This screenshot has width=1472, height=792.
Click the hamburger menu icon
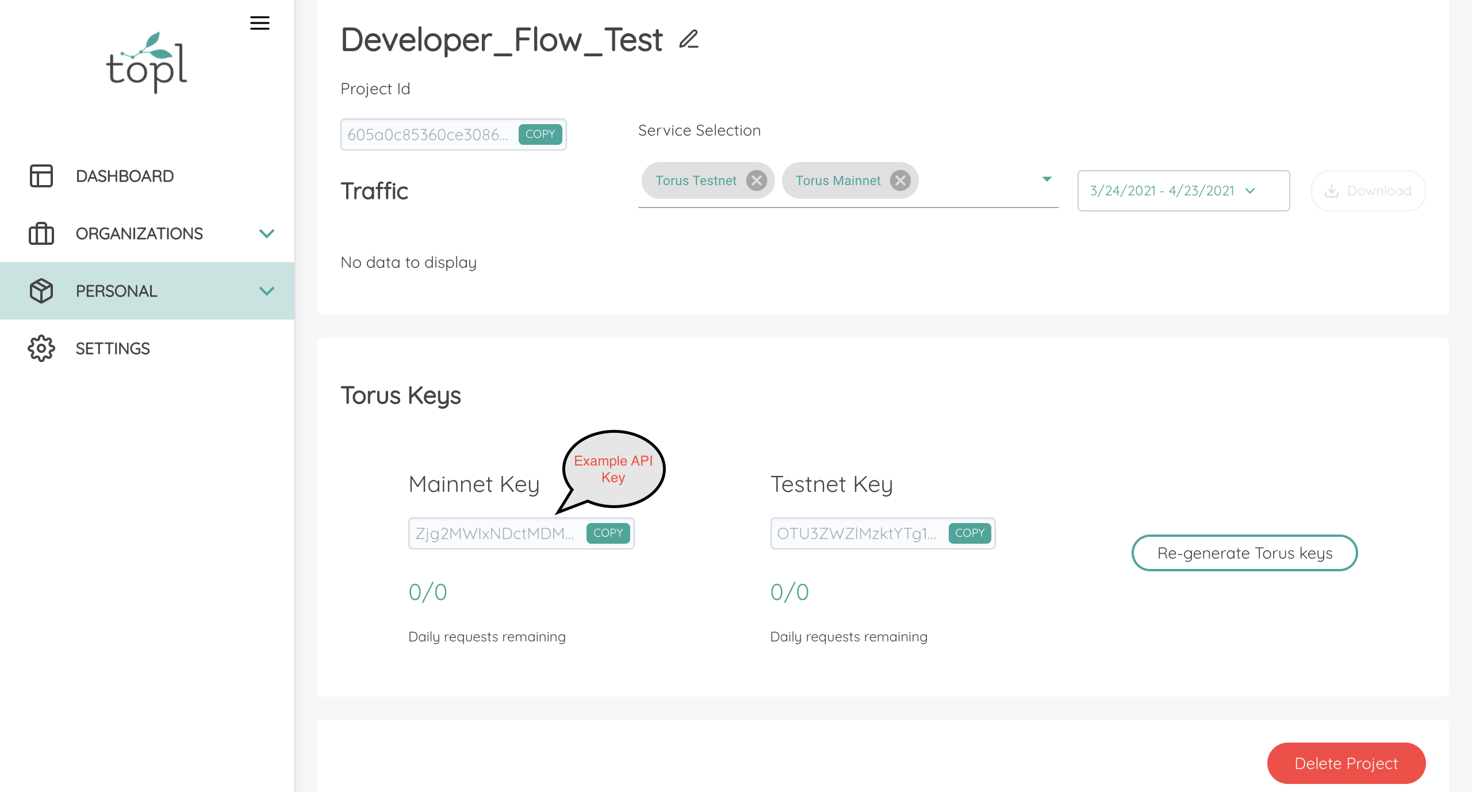click(x=259, y=23)
